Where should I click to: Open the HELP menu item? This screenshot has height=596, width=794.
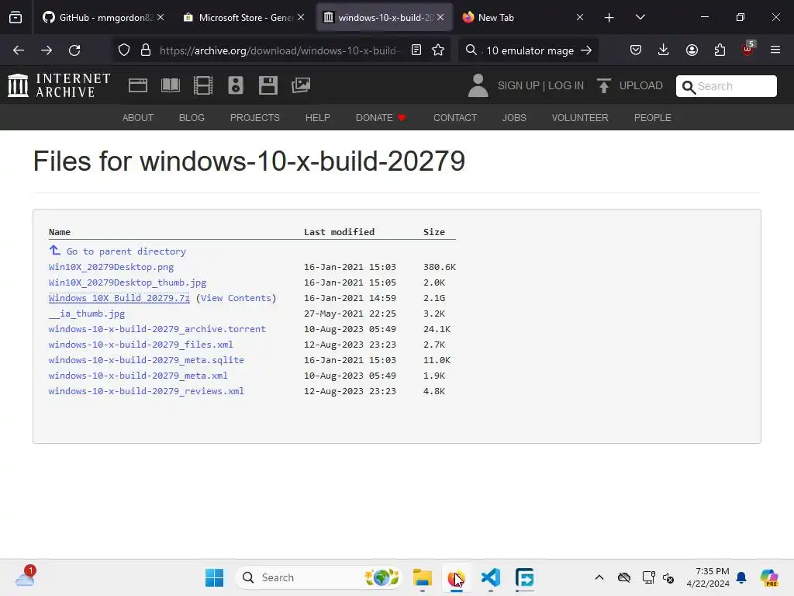pos(317,118)
